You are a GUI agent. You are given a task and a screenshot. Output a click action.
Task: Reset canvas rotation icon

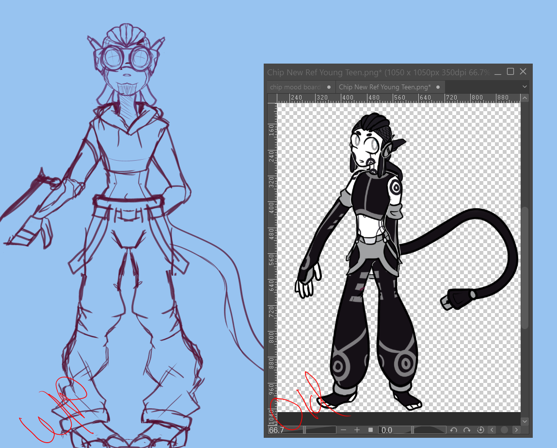(x=480, y=430)
